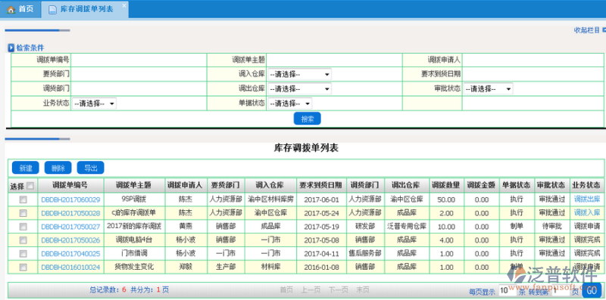
Task: Click the 审批状态 column header
Action: tap(552, 185)
